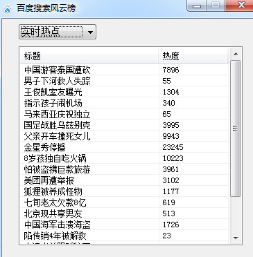Select the row 8岁孩独自吃火锅
This screenshot has width=253, height=257.
coord(125,158)
